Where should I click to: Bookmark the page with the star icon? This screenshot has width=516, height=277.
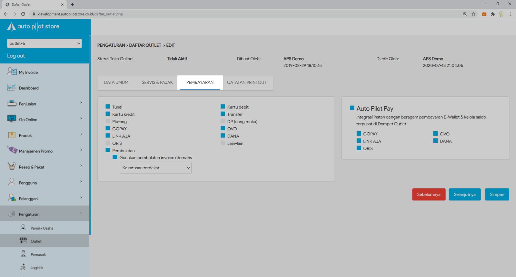(x=473, y=14)
